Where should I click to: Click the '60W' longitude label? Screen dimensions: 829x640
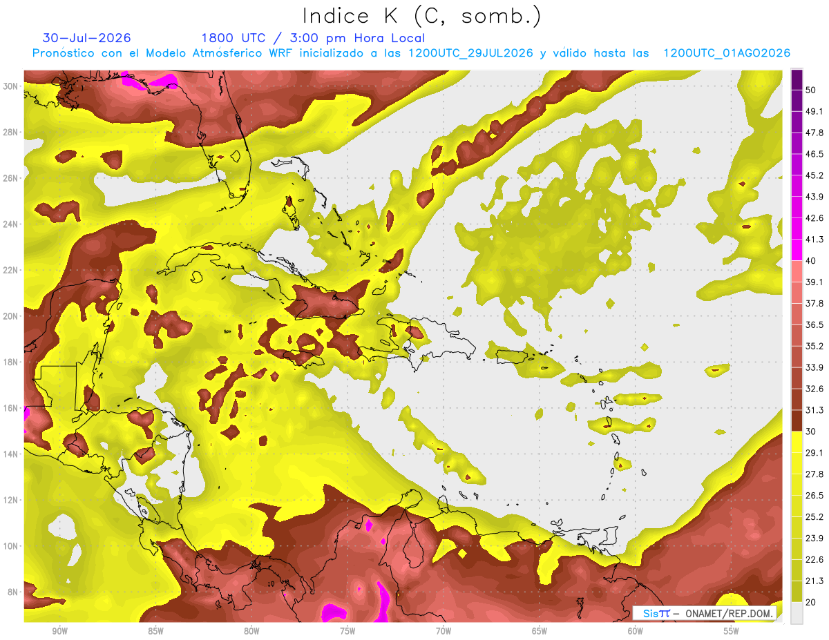636,632
